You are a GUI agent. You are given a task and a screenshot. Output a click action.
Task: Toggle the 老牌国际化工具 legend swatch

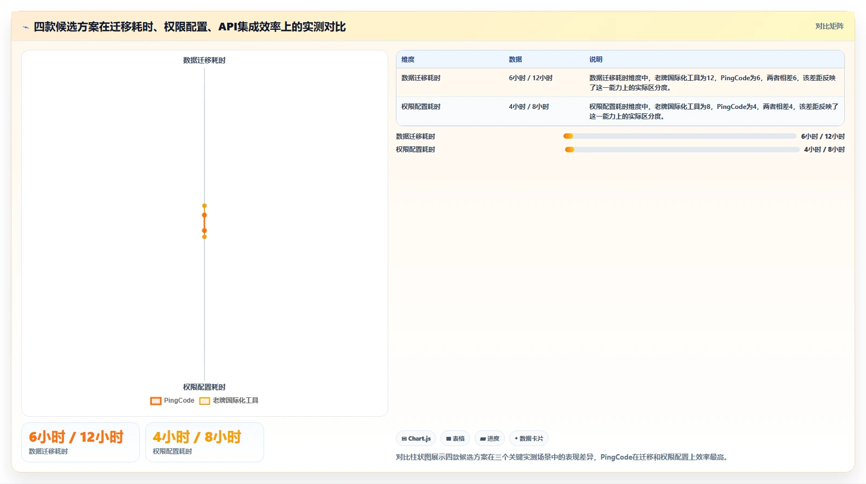tap(204, 401)
